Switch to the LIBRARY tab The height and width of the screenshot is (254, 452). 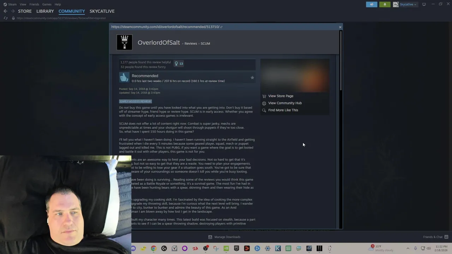pyautogui.click(x=45, y=11)
